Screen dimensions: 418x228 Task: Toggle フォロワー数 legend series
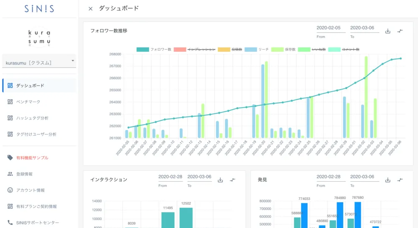(154, 50)
